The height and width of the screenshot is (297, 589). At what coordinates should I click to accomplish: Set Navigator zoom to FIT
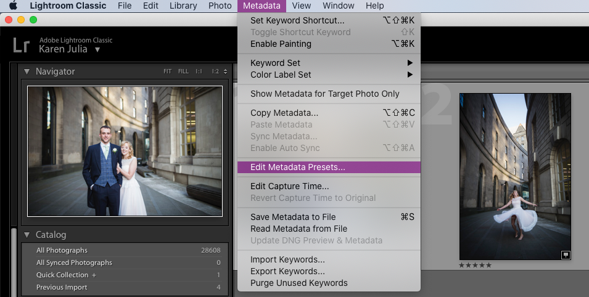click(167, 71)
